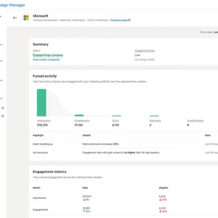Click the Paid leads funnel bar
The image size is (218, 218).
click(x=154, y=116)
